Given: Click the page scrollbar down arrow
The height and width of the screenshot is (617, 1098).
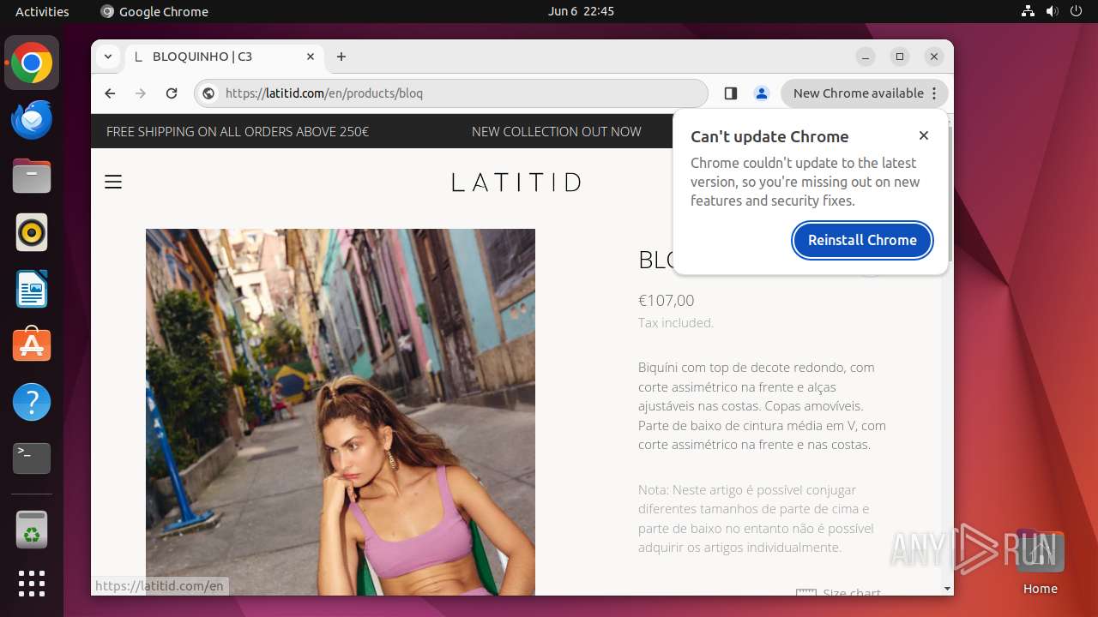Looking at the screenshot, I should click(x=947, y=589).
